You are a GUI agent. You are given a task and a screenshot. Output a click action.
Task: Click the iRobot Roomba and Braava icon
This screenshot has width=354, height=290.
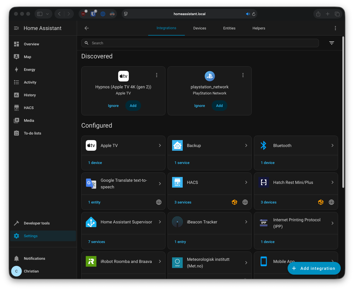pyautogui.click(x=91, y=261)
